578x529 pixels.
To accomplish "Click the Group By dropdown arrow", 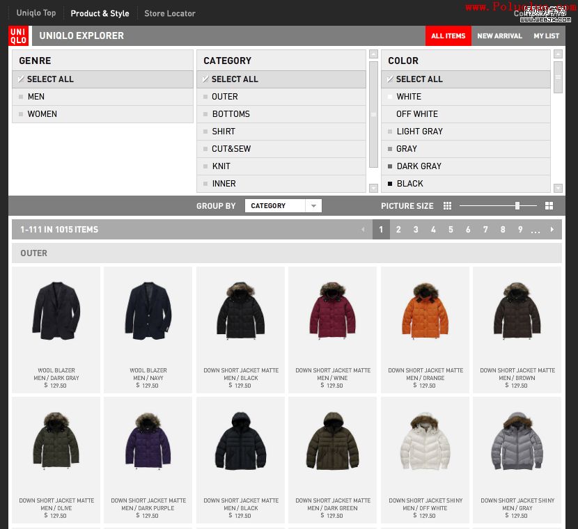I will coord(313,205).
